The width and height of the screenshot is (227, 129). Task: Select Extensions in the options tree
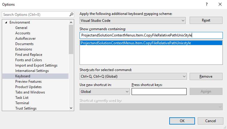pyautogui.click(x=24, y=49)
